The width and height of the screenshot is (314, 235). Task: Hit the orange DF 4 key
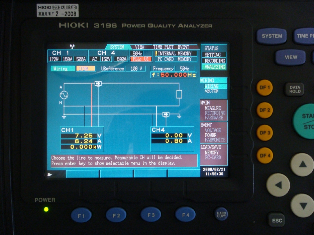coord(265,156)
